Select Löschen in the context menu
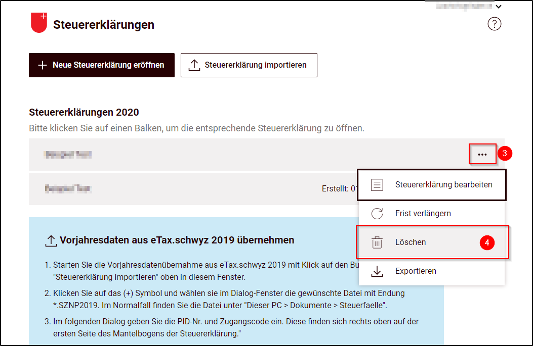 click(x=432, y=242)
